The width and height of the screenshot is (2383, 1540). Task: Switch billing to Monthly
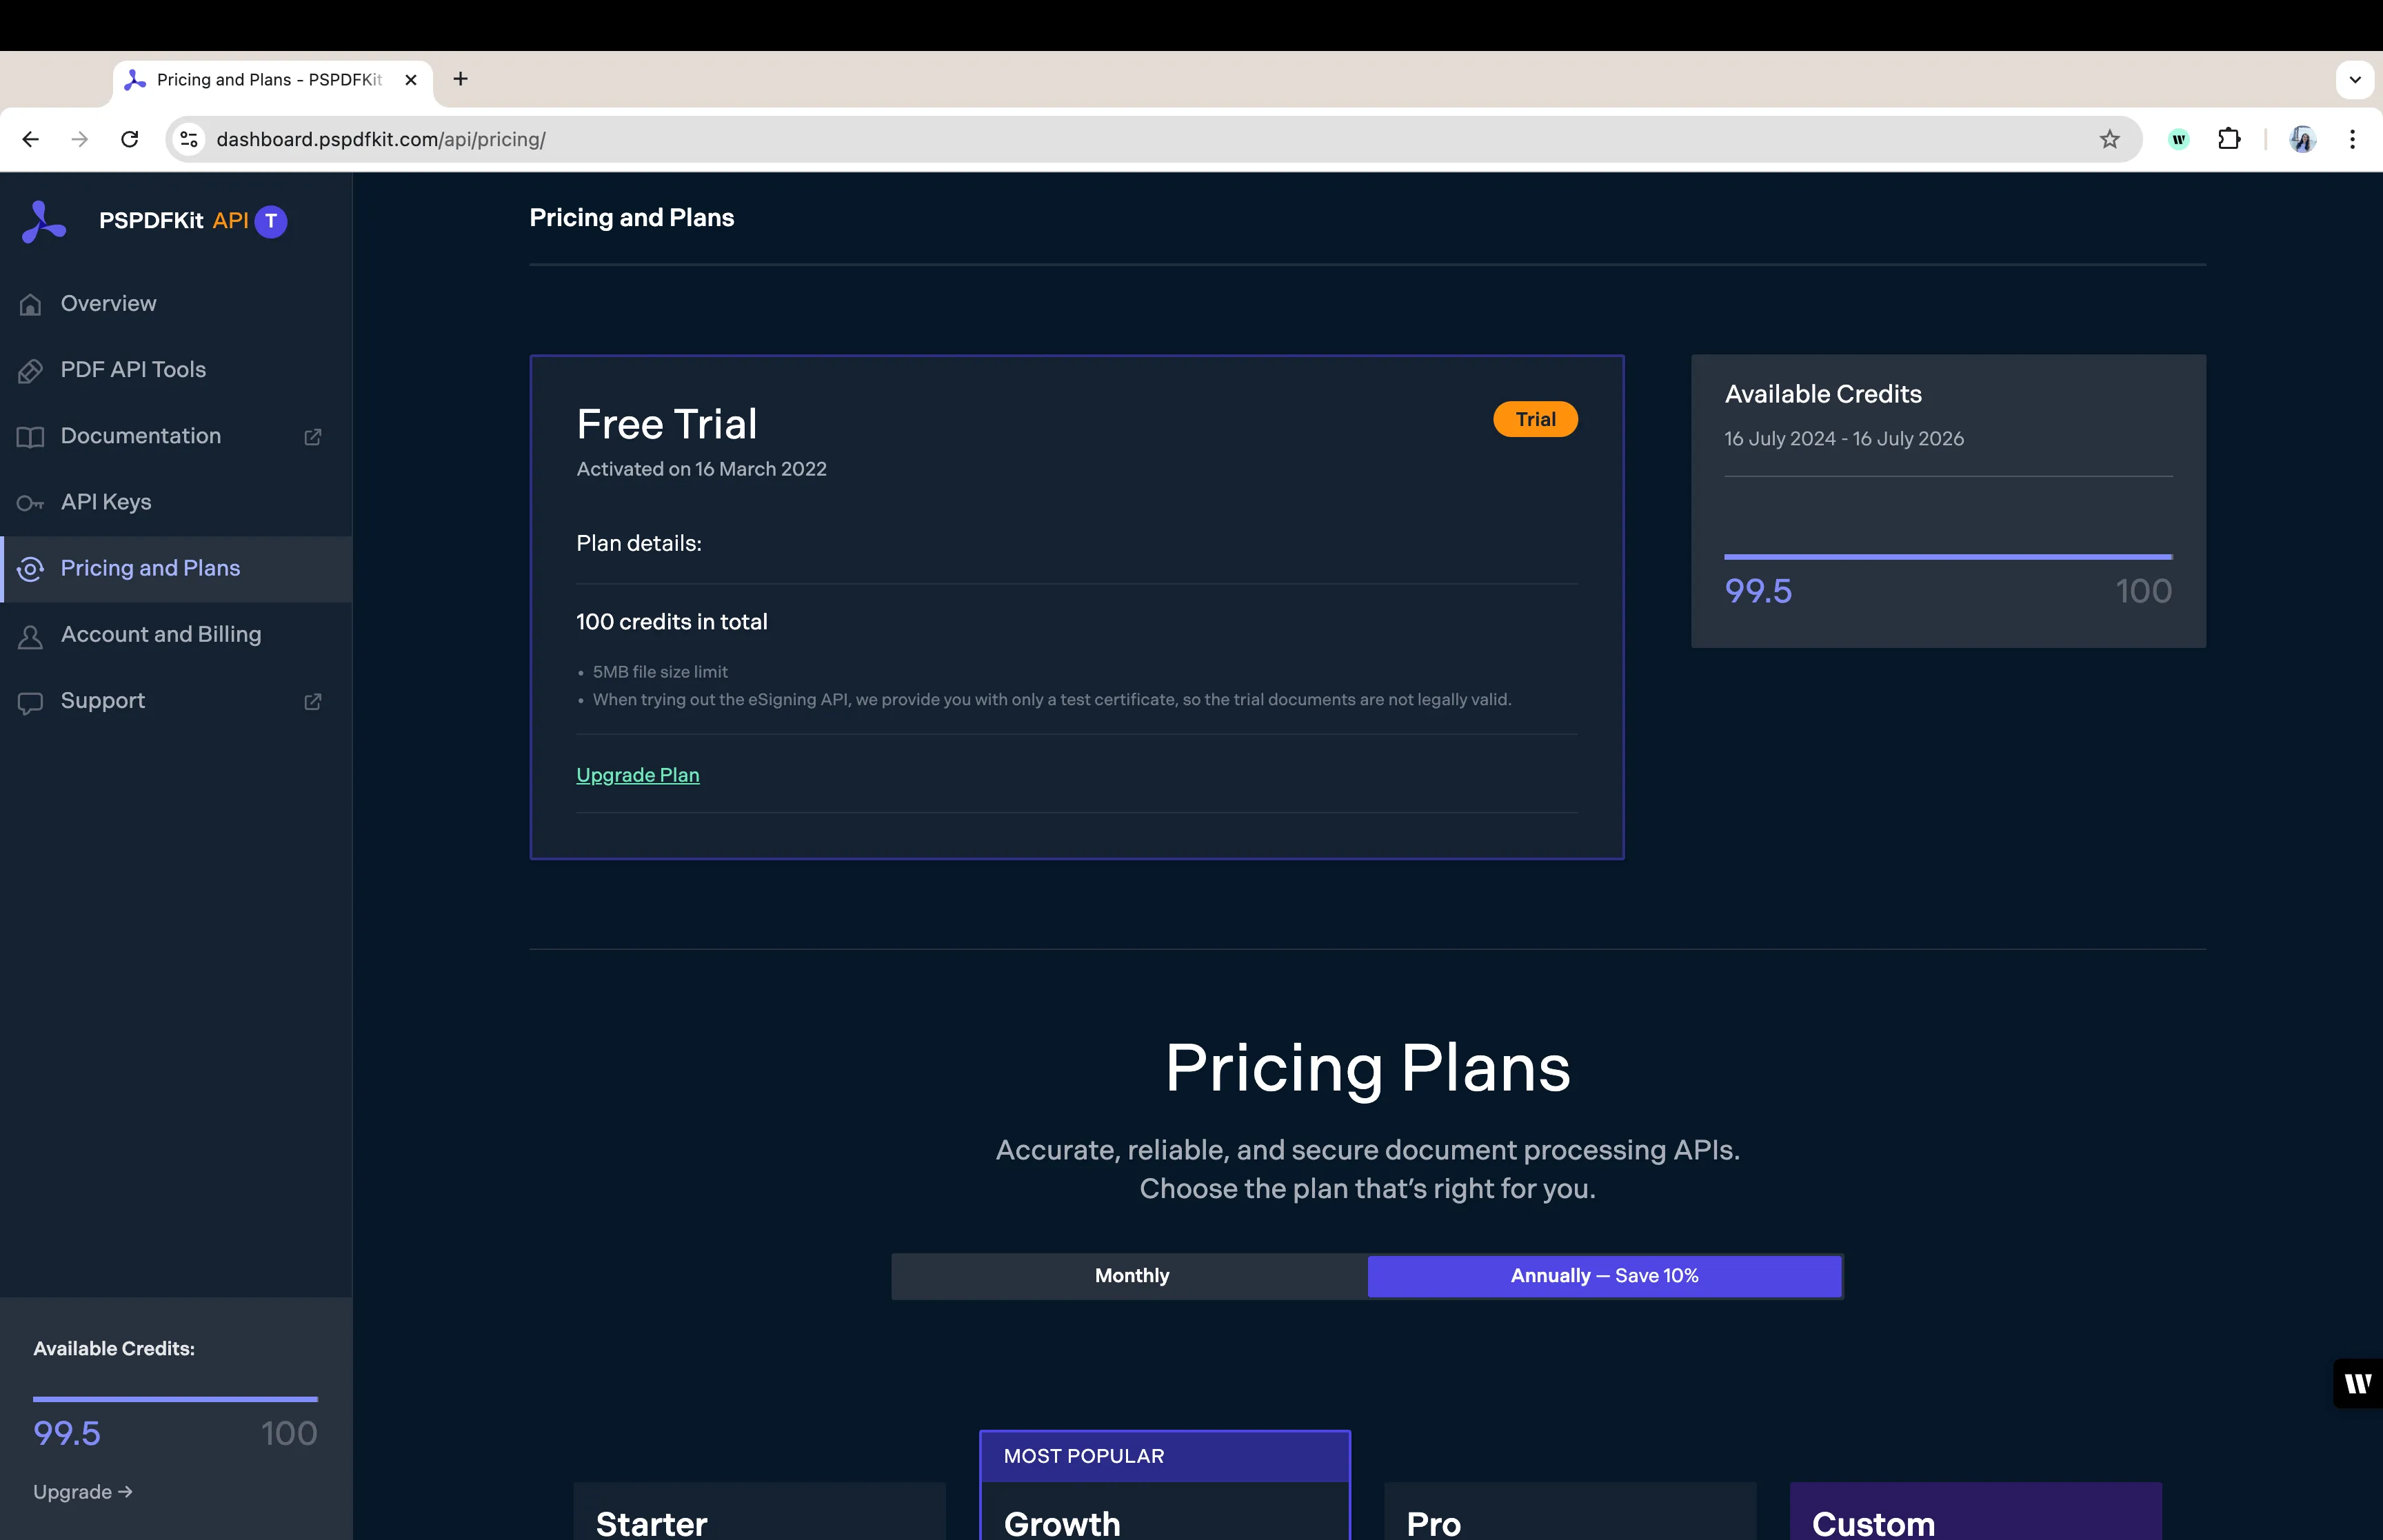[x=1131, y=1276]
